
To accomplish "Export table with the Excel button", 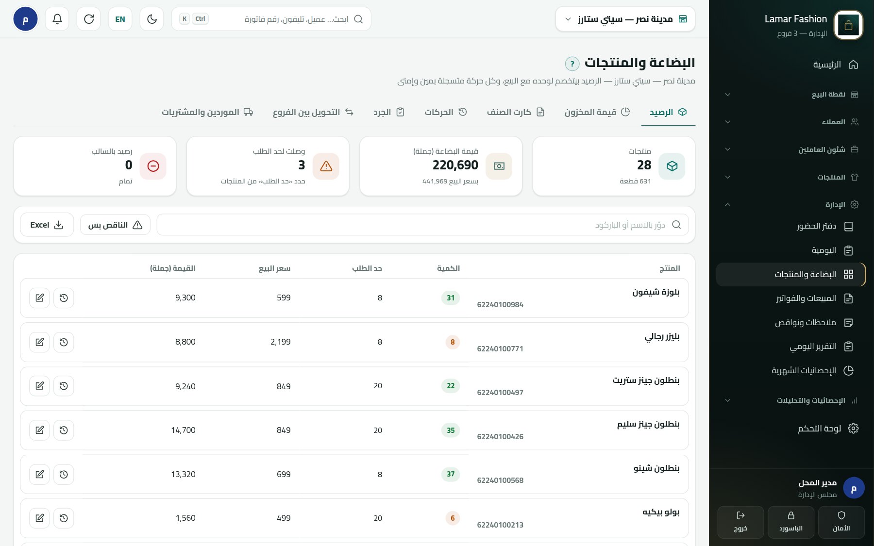I will (47, 225).
